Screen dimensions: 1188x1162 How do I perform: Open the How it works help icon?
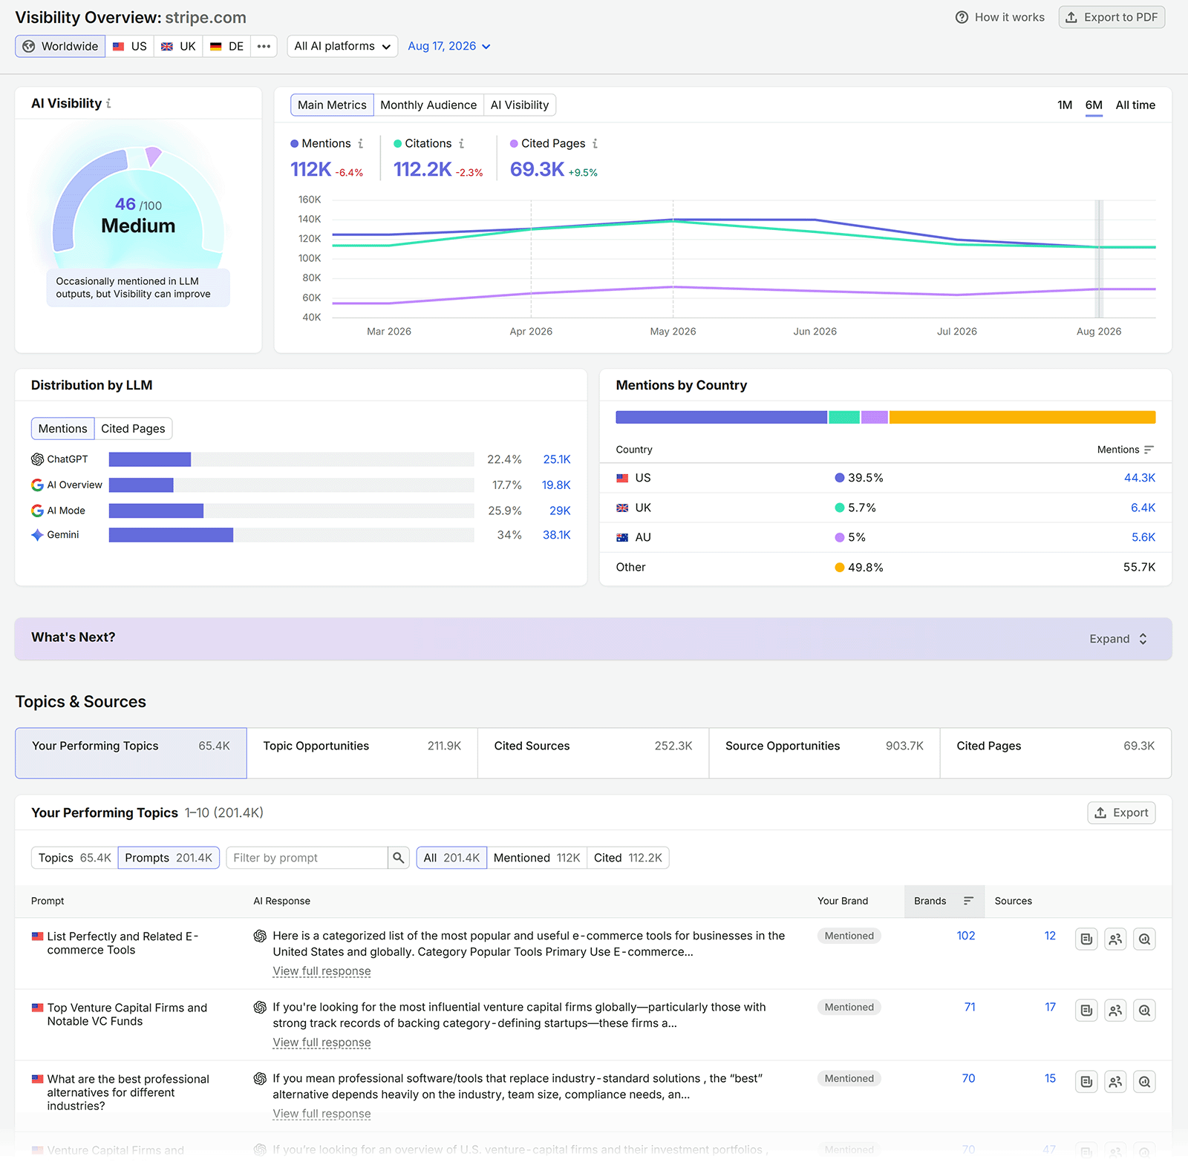point(962,17)
